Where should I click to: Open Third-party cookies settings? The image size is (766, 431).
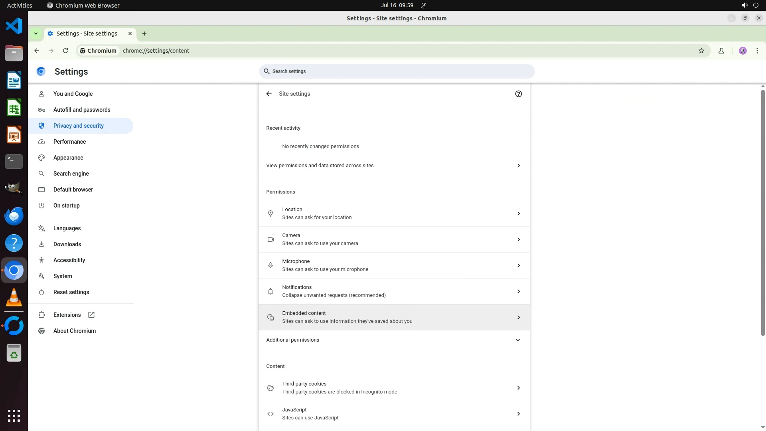point(394,388)
